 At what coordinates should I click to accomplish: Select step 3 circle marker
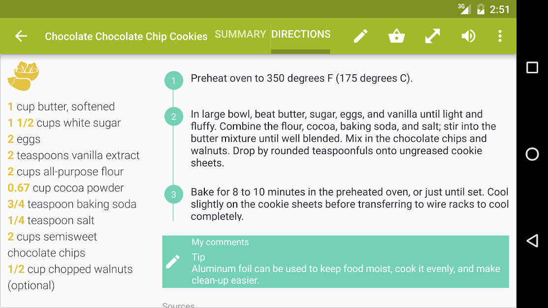pyautogui.click(x=173, y=194)
